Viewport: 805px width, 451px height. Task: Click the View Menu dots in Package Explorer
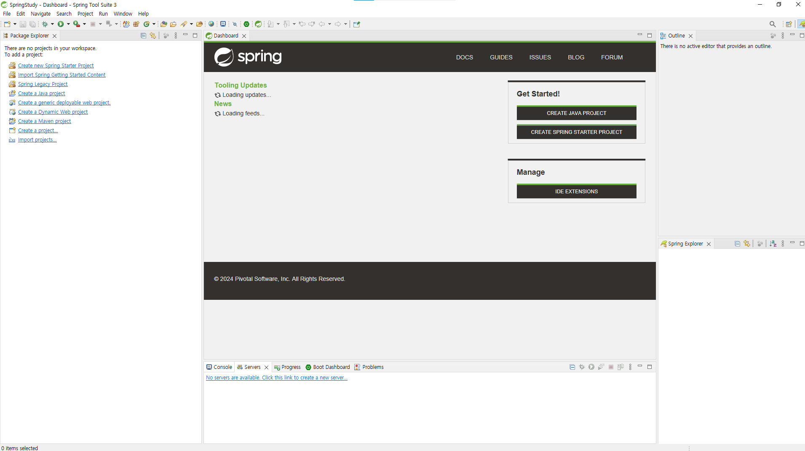pyautogui.click(x=176, y=36)
